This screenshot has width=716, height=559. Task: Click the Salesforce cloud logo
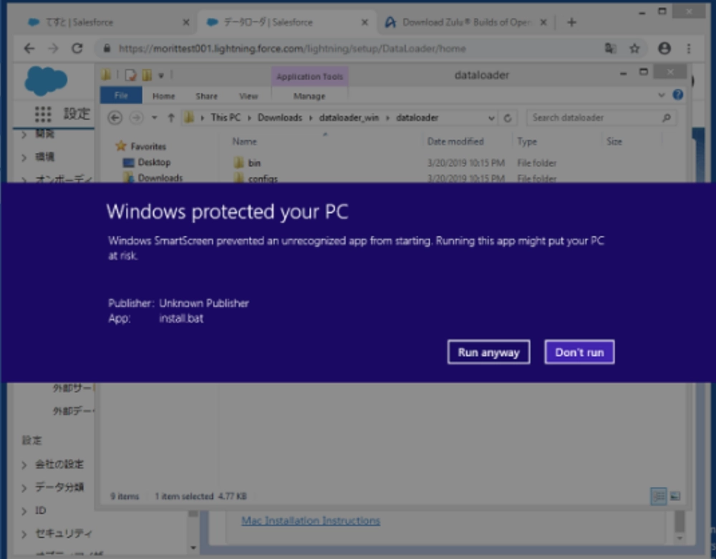(x=46, y=81)
